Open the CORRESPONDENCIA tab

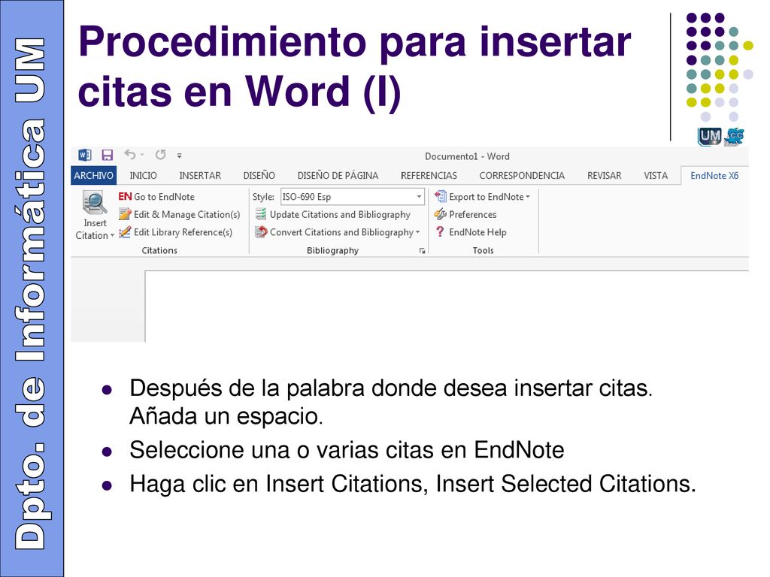522,175
